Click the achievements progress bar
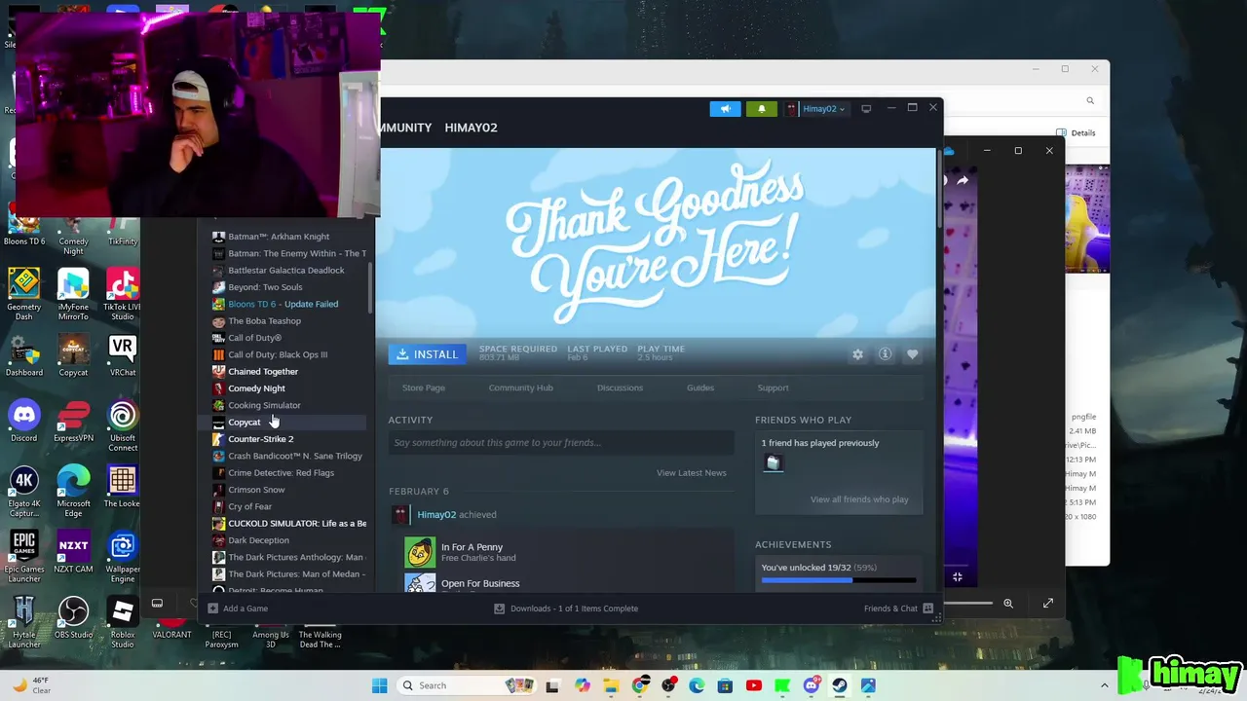Viewport: 1247px width, 701px height. coord(838,581)
